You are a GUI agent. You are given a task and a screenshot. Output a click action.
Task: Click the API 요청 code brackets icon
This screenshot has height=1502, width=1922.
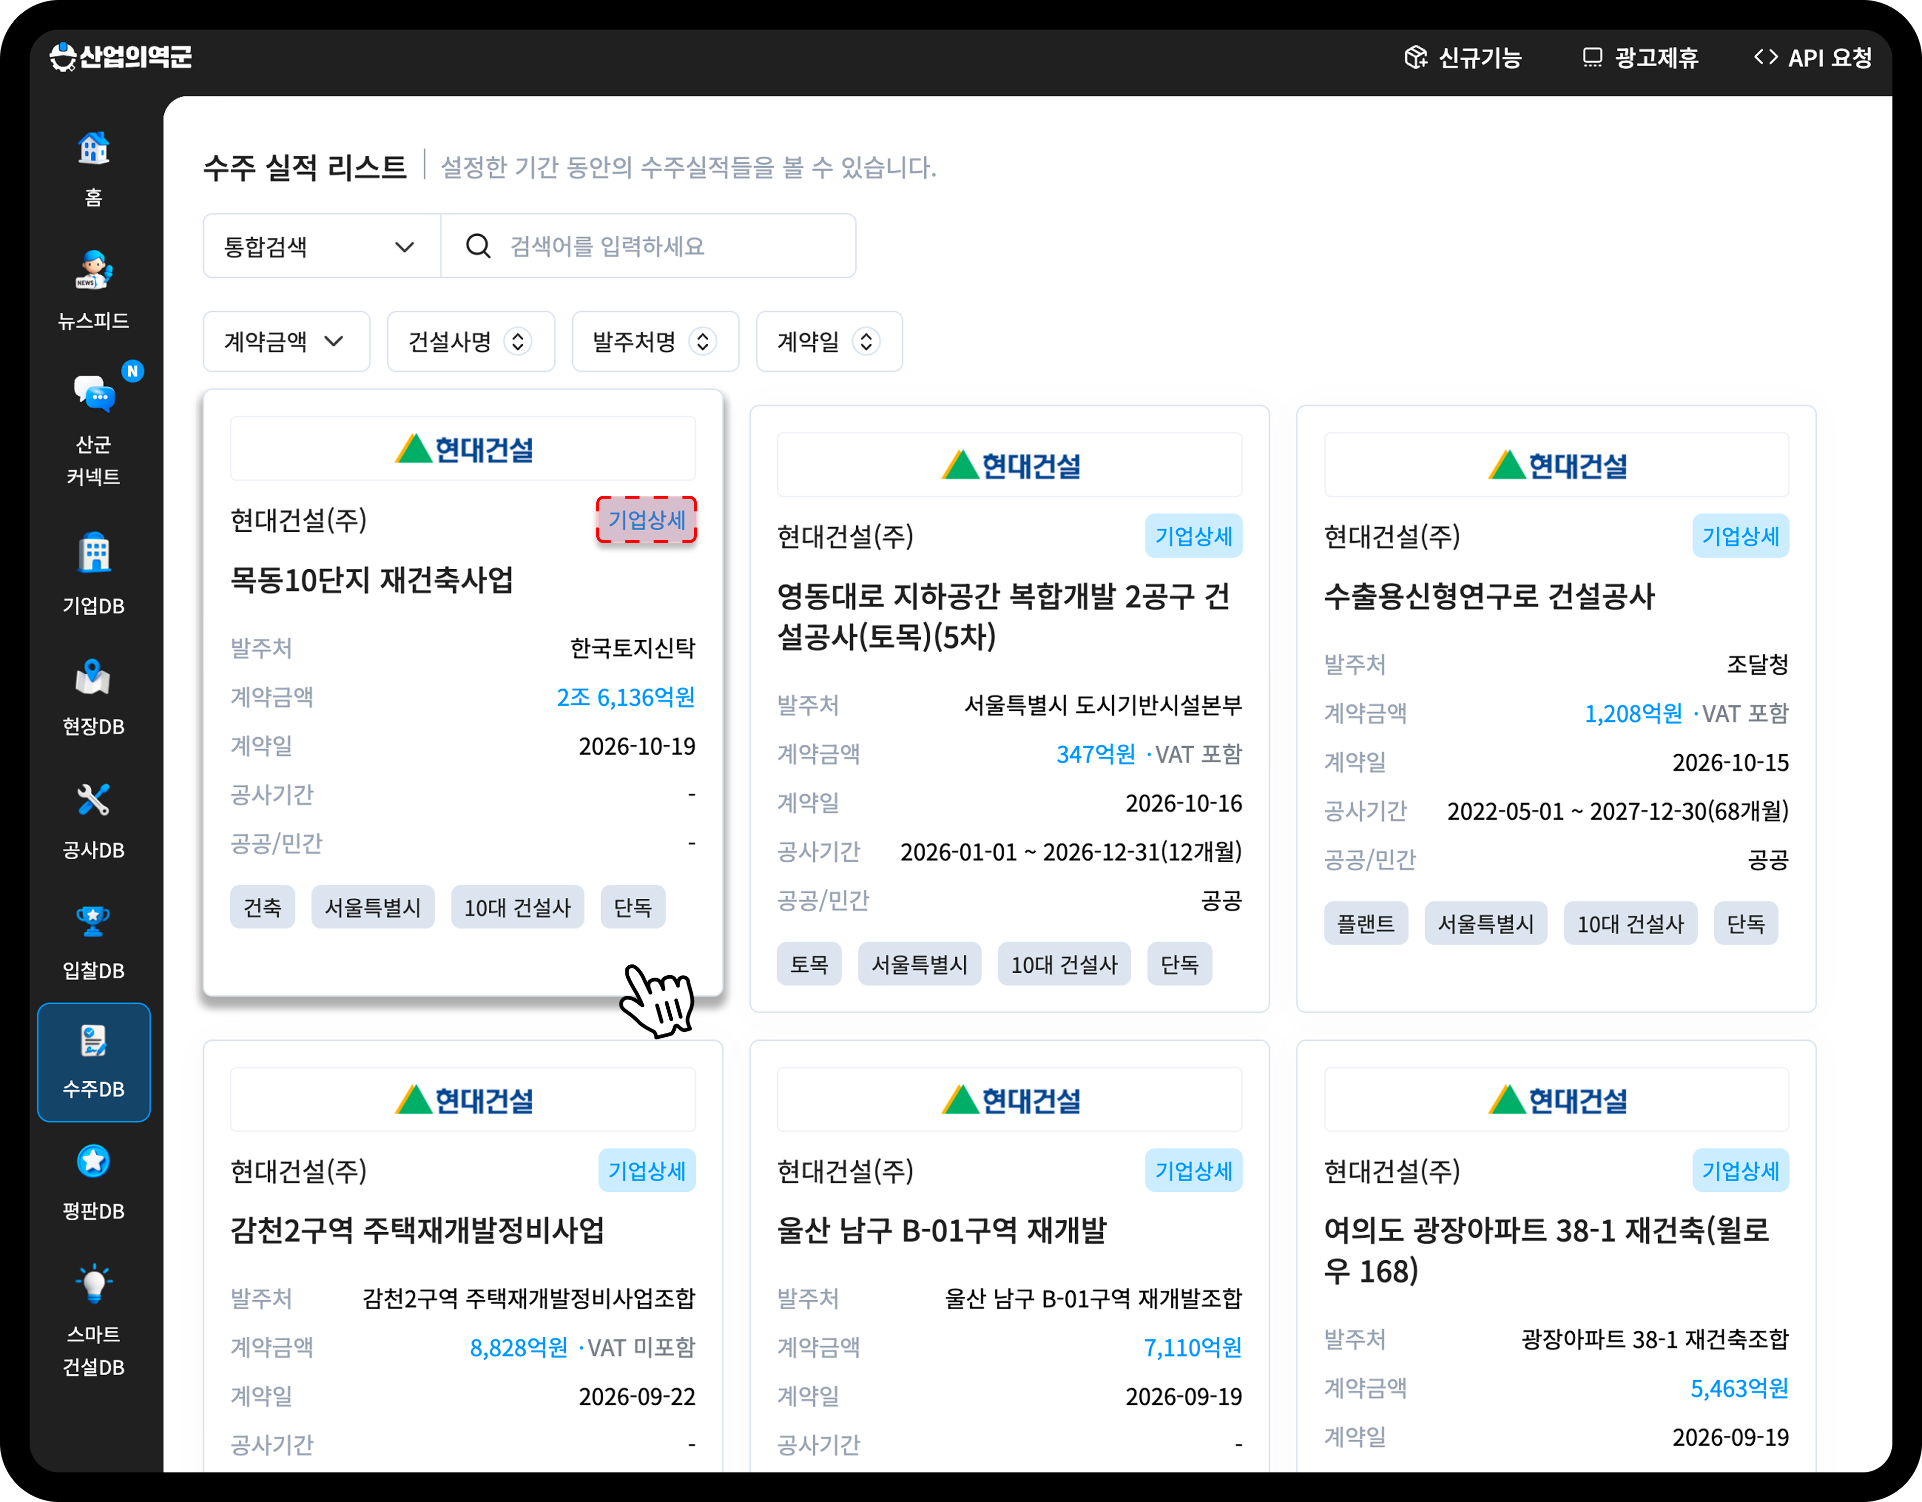1765,57
